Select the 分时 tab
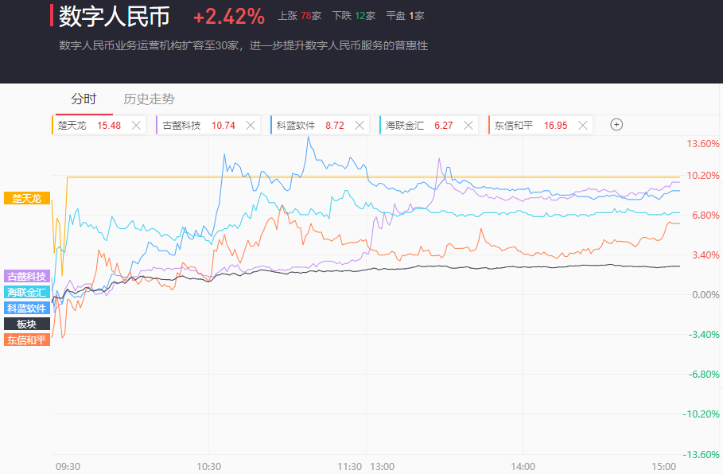Screen dimensions: 723x474 pyautogui.click(x=84, y=99)
